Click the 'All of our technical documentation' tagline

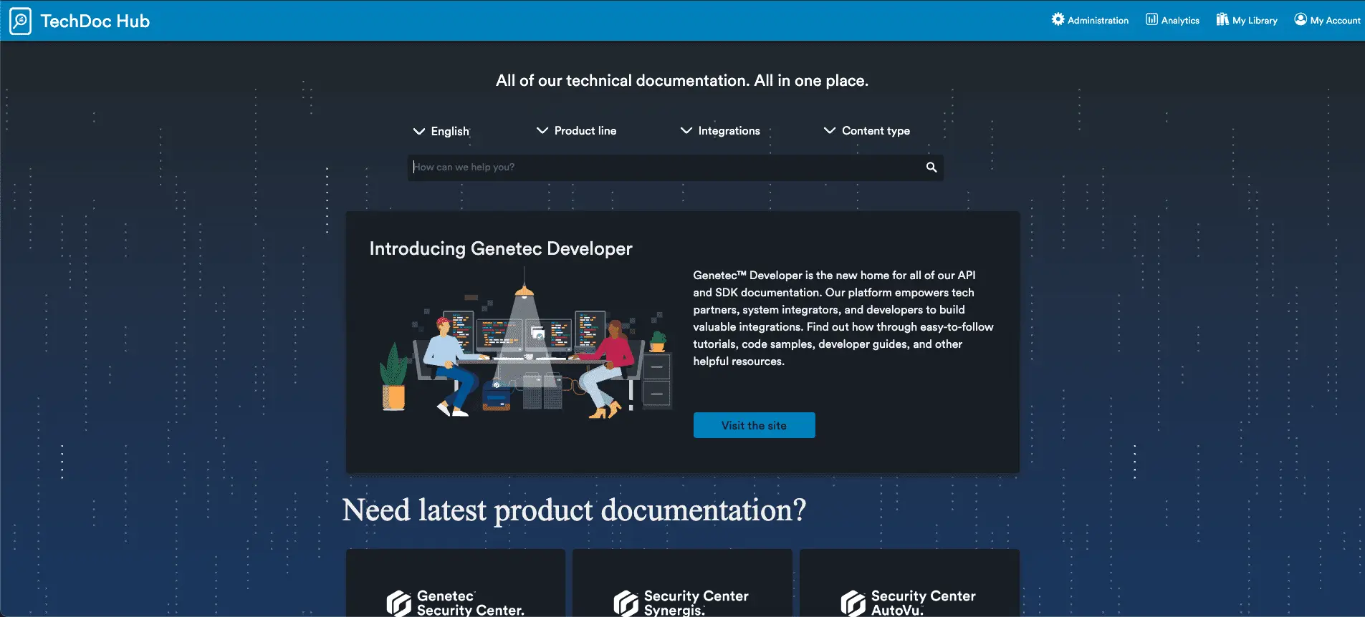682,81
